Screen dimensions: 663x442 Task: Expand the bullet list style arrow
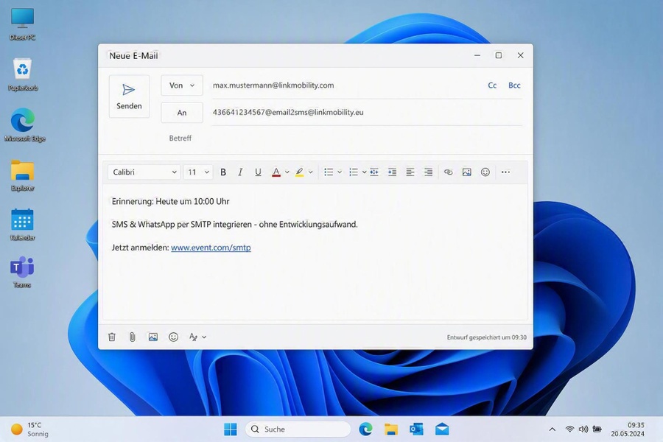tap(340, 172)
